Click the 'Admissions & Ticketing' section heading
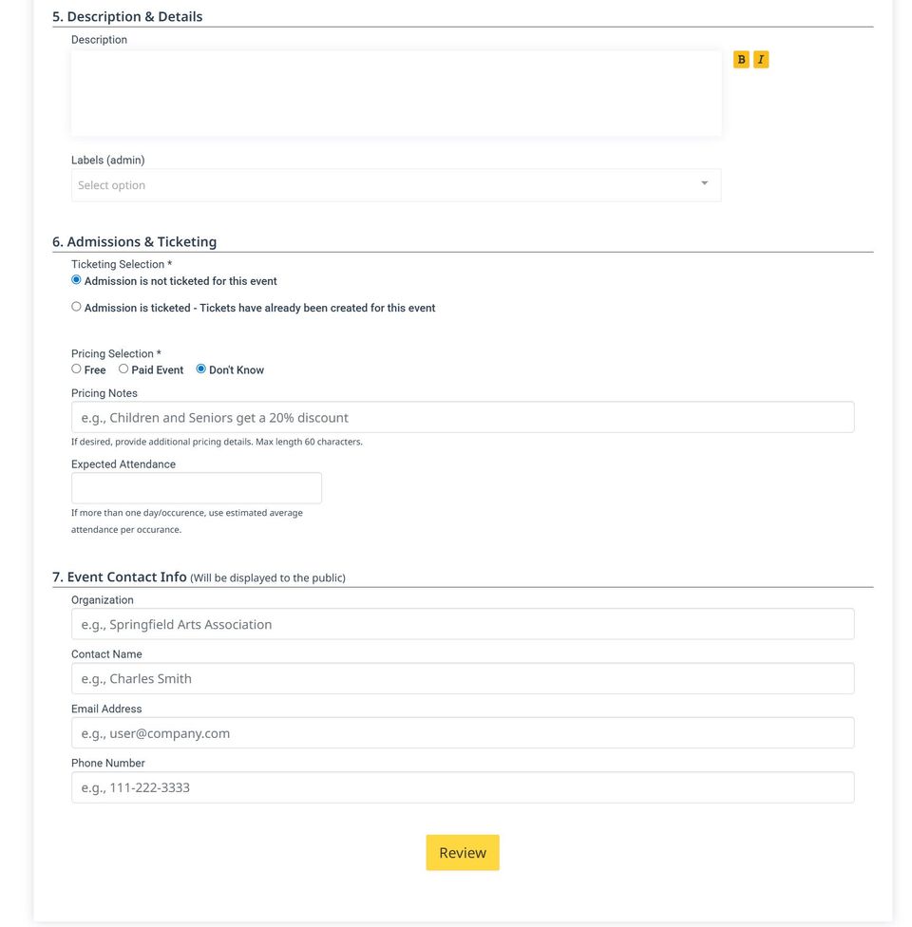 (134, 241)
